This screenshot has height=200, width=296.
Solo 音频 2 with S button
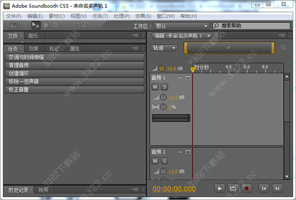(164, 161)
